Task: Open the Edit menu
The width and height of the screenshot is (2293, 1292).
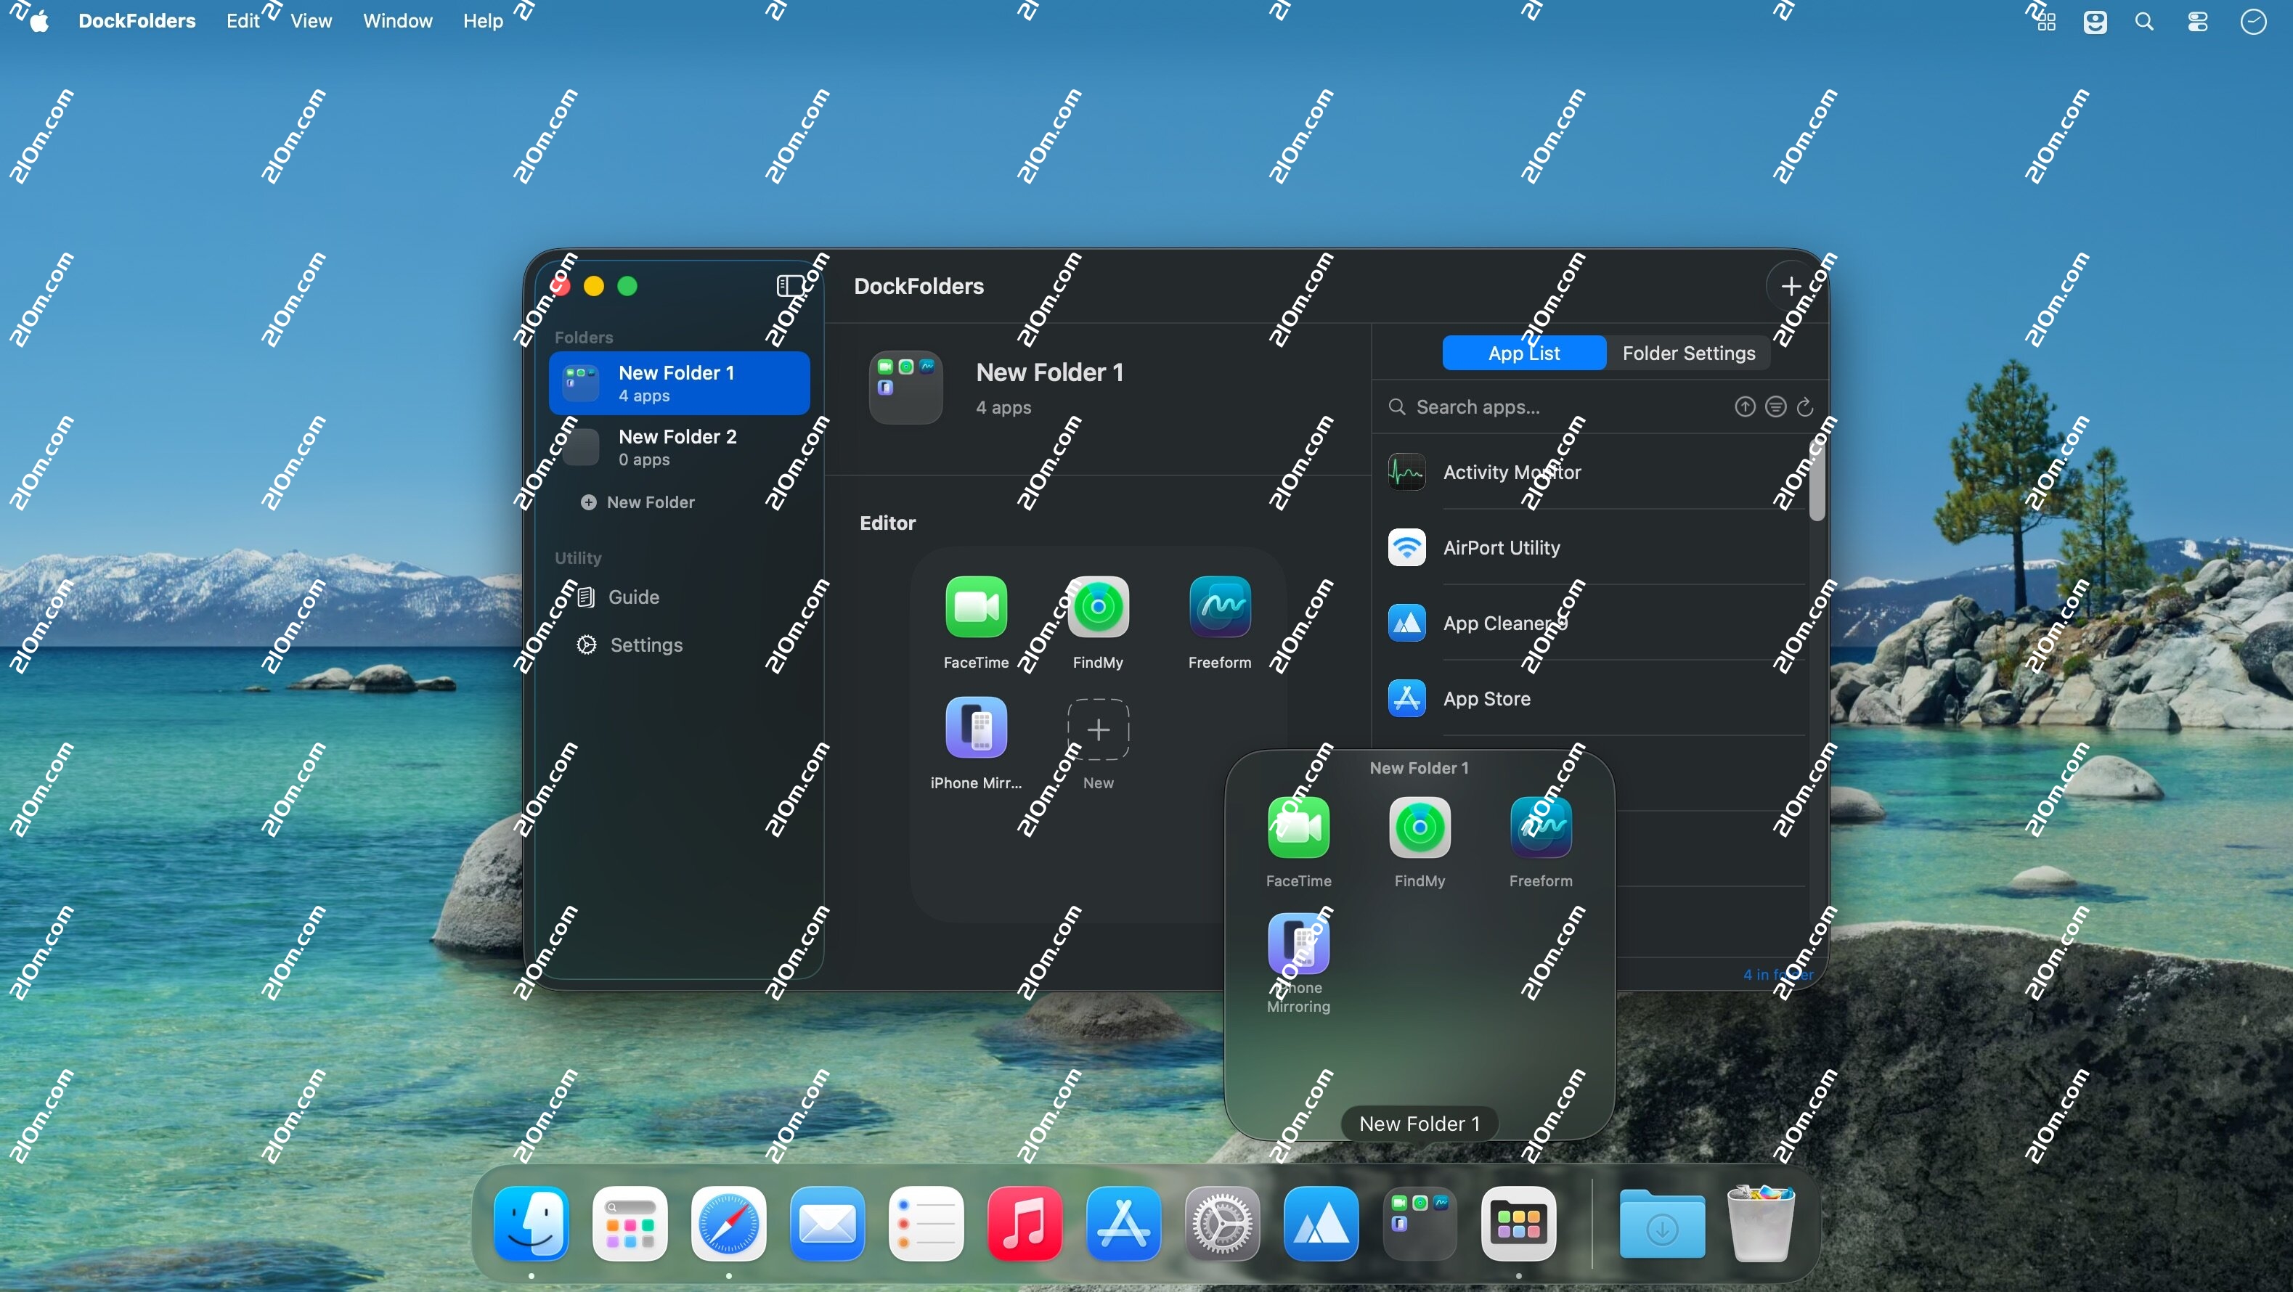Action: 242,20
